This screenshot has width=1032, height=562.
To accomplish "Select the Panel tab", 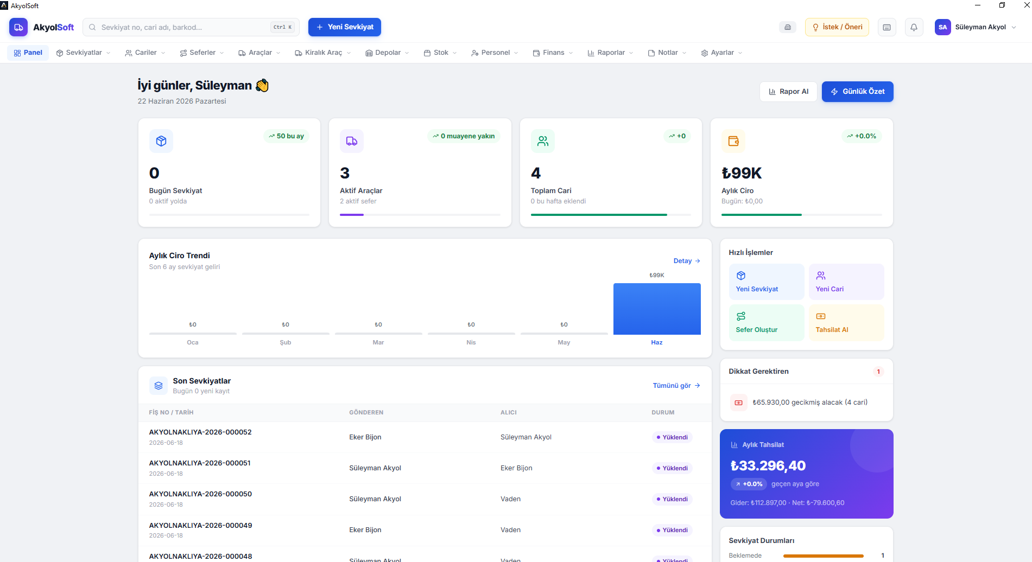I will pyautogui.click(x=28, y=53).
